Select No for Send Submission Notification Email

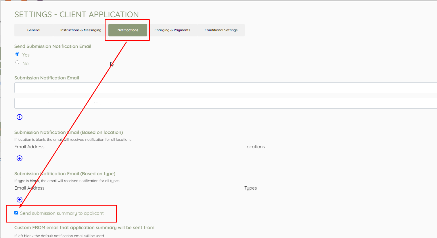point(18,63)
